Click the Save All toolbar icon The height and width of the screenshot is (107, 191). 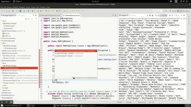pyautogui.click(x=9, y=11)
